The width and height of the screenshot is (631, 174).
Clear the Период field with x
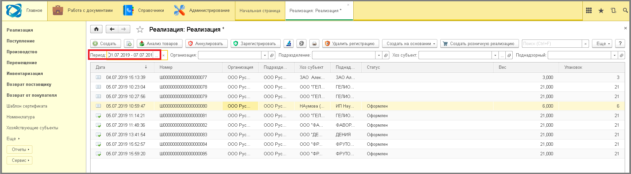(163, 55)
